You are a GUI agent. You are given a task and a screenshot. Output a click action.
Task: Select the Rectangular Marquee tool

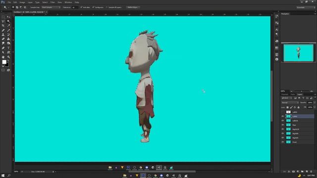[x=3, y=17]
